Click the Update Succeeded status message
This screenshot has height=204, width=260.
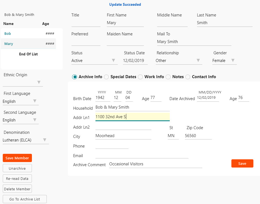125,4
